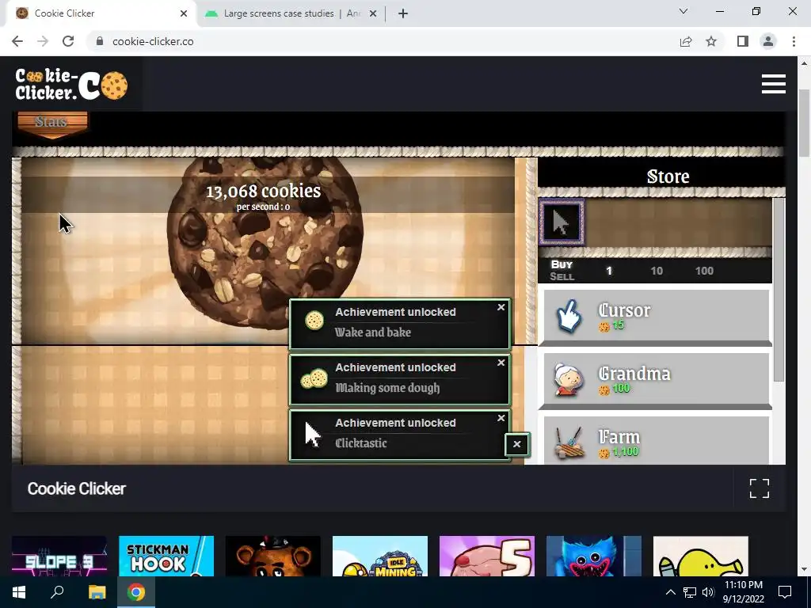Open the volume control in the tray
The image size is (811, 608).
tap(708, 592)
